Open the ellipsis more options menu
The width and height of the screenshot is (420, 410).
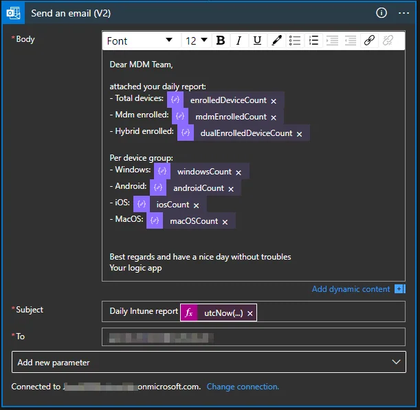(404, 13)
